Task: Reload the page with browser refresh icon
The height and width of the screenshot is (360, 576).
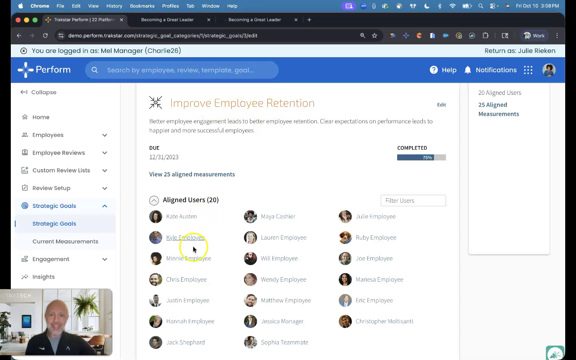Action: click(45, 36)
